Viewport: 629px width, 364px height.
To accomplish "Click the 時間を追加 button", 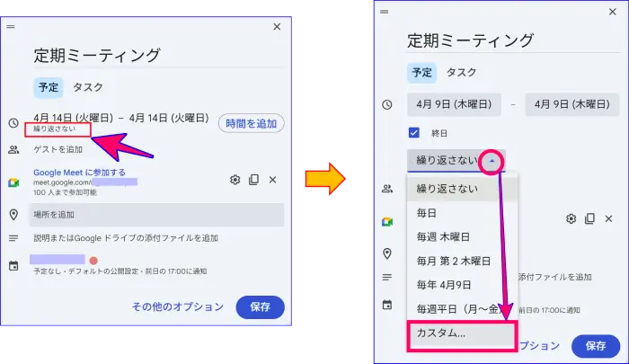I will [x=251, y=123].
